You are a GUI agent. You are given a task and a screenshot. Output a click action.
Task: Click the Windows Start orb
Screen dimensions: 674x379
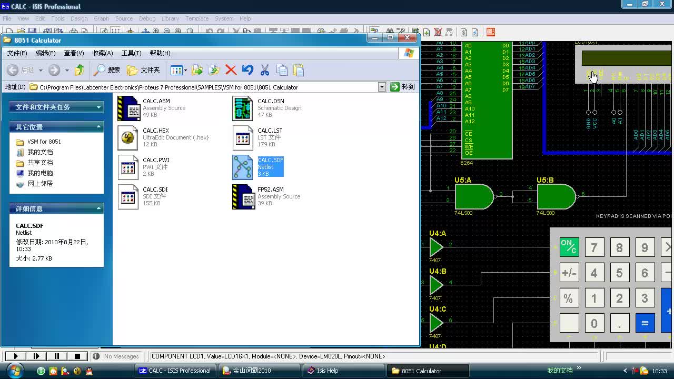(x=14, y=371)
